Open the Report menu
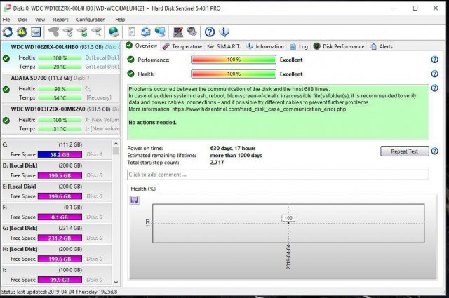The image size is (449, 298). click(60, 20)
